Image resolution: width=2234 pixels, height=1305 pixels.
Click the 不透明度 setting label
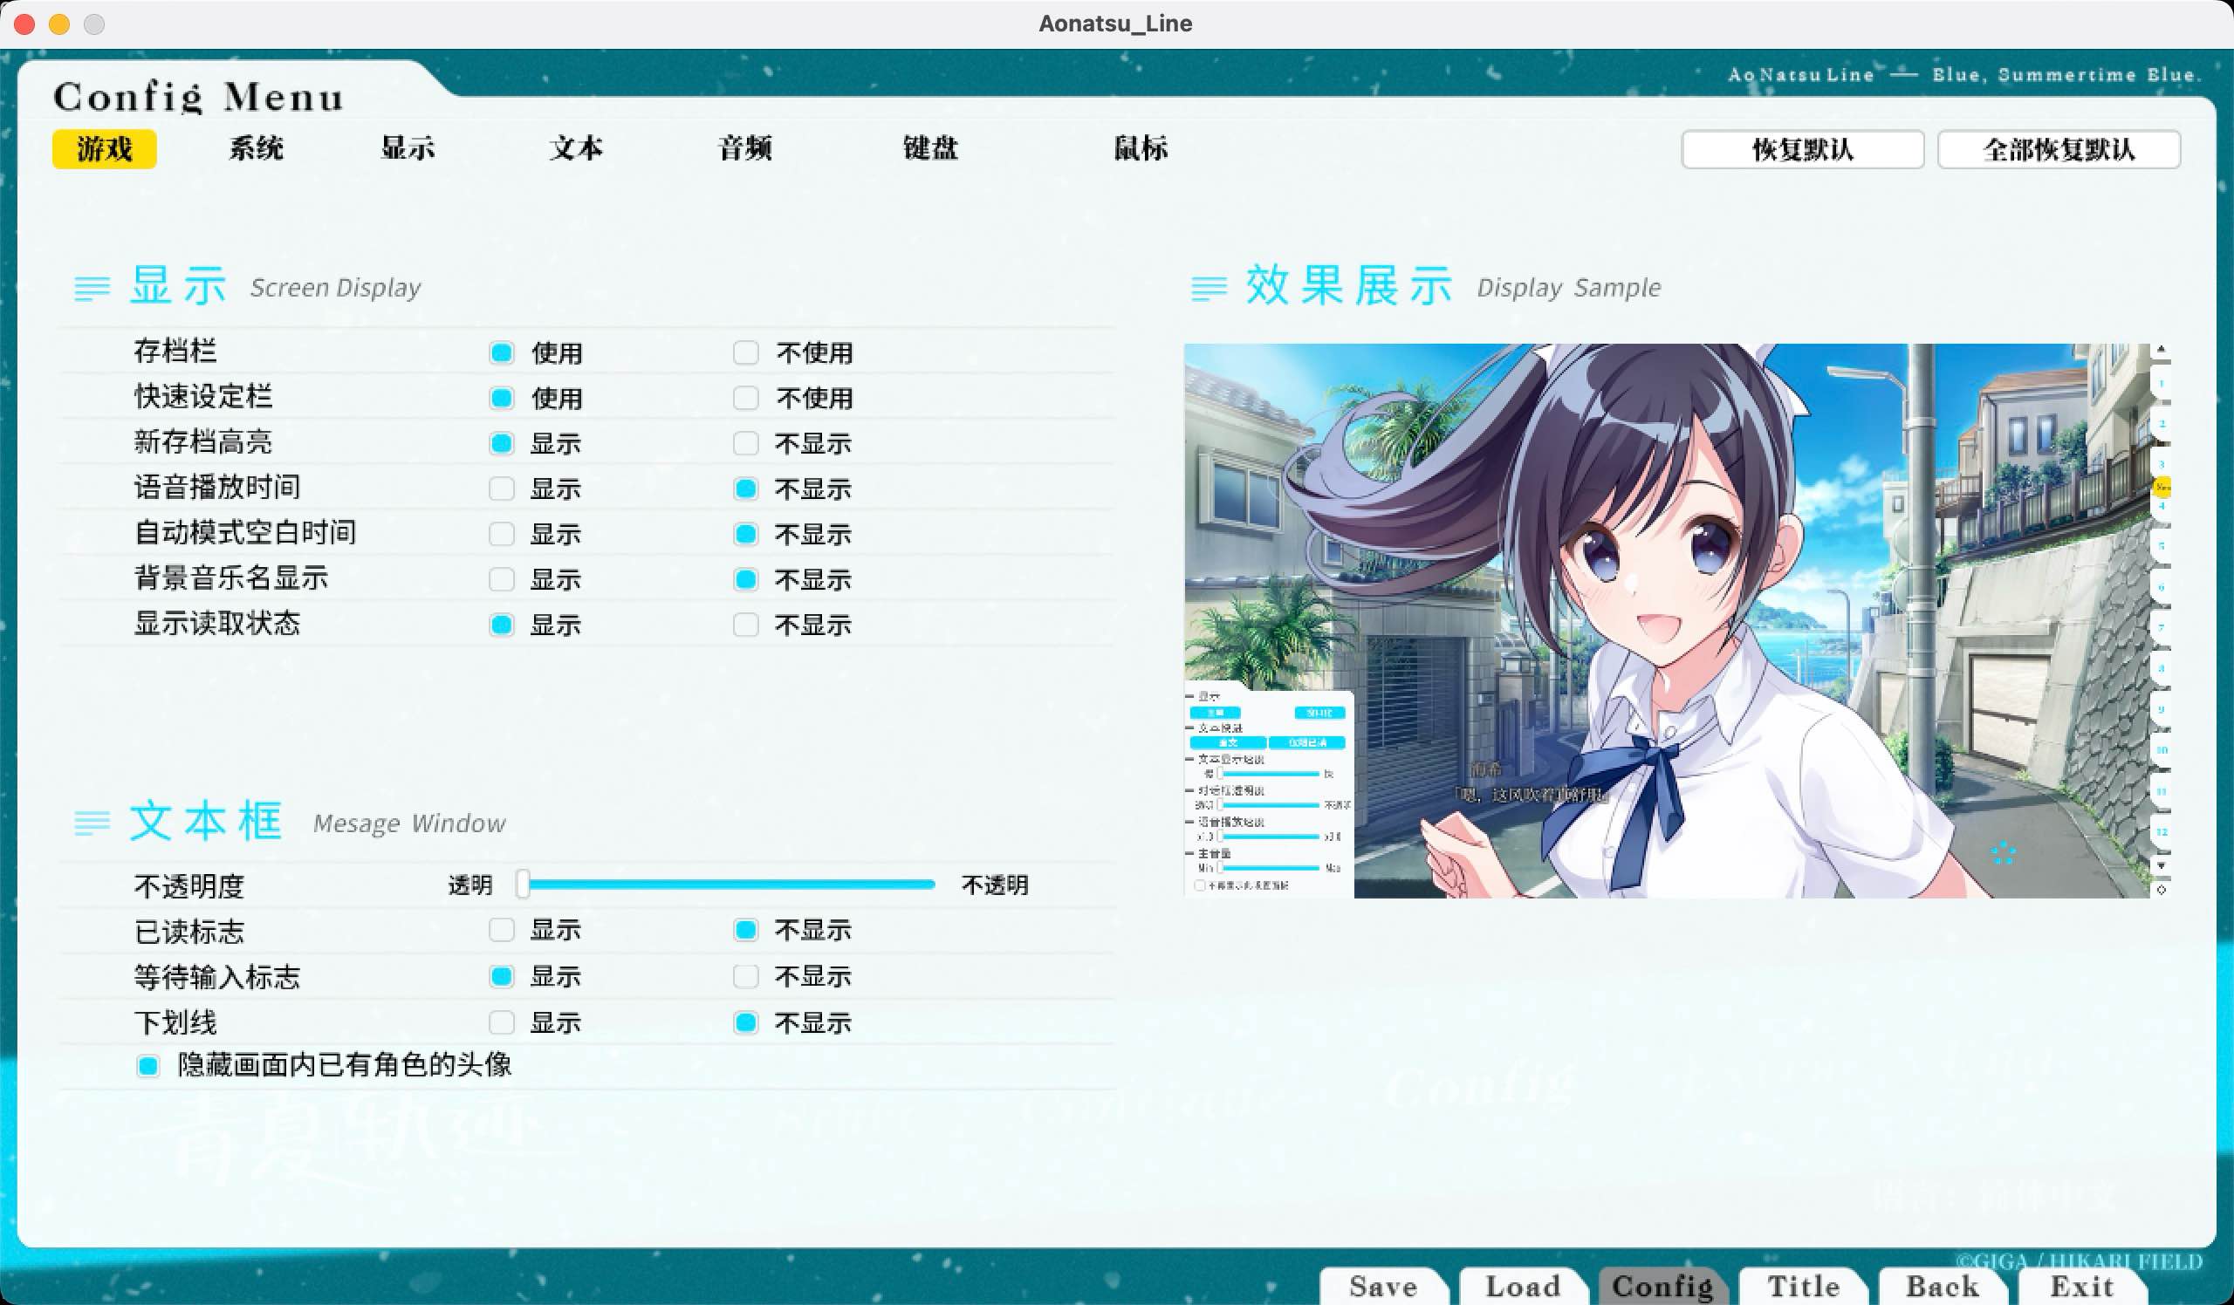click(x=188, y=886)
